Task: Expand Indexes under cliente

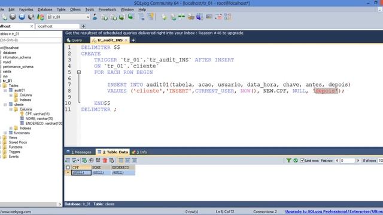Action: [x=11, y=128]
